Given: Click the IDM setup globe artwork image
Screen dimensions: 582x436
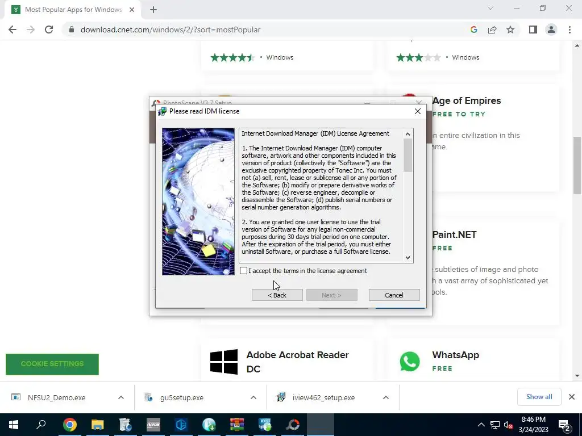Looking at the screenshot, I should [x=198, y=202].
